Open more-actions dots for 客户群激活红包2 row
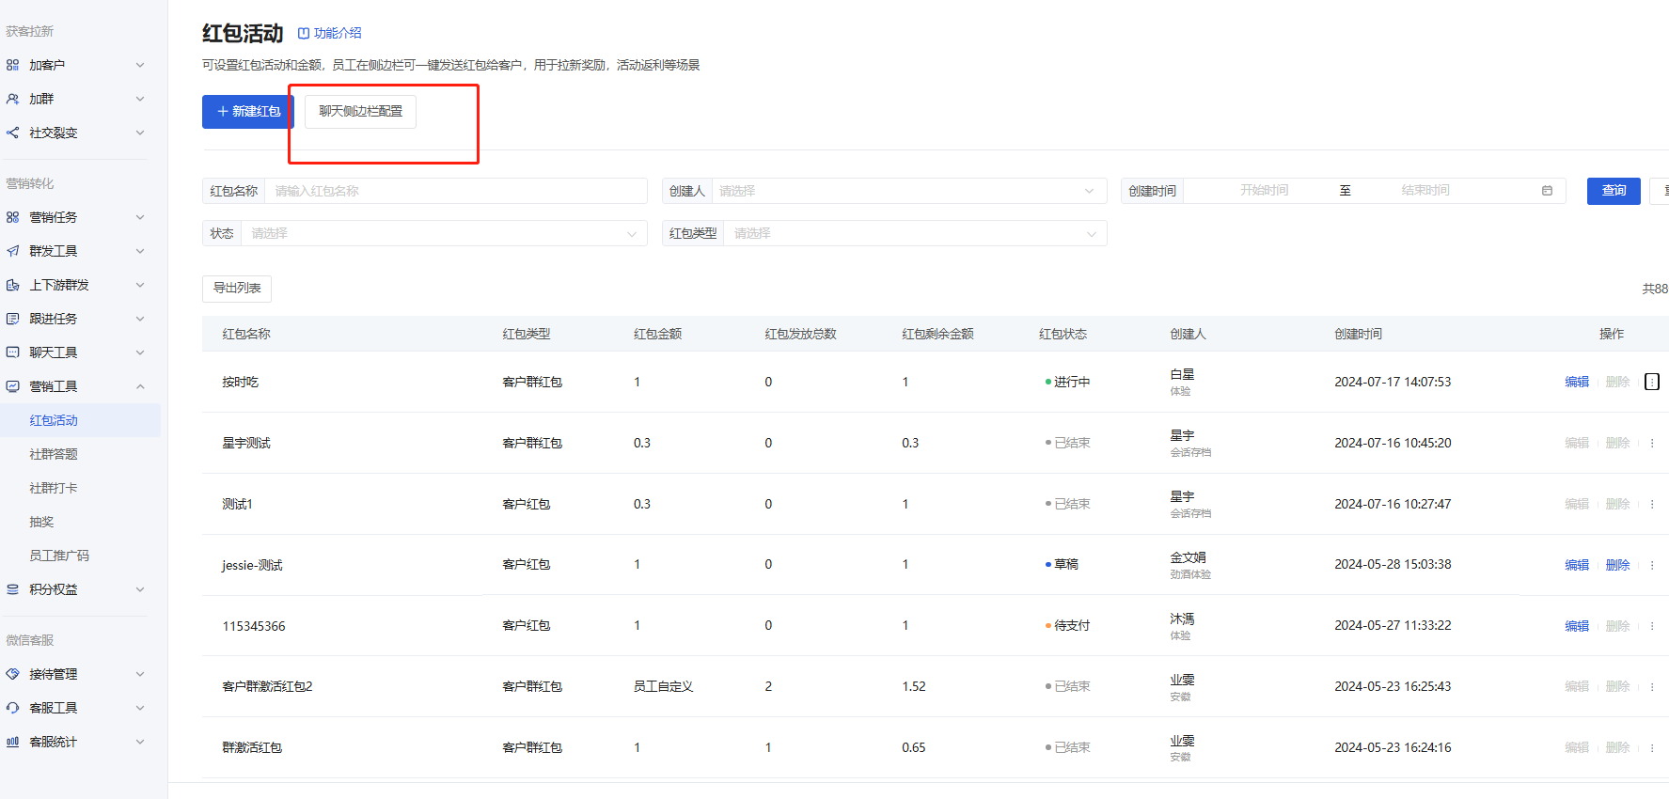Image resolution: width=1669 pixels, height=799 pixels. point(1652,686)
